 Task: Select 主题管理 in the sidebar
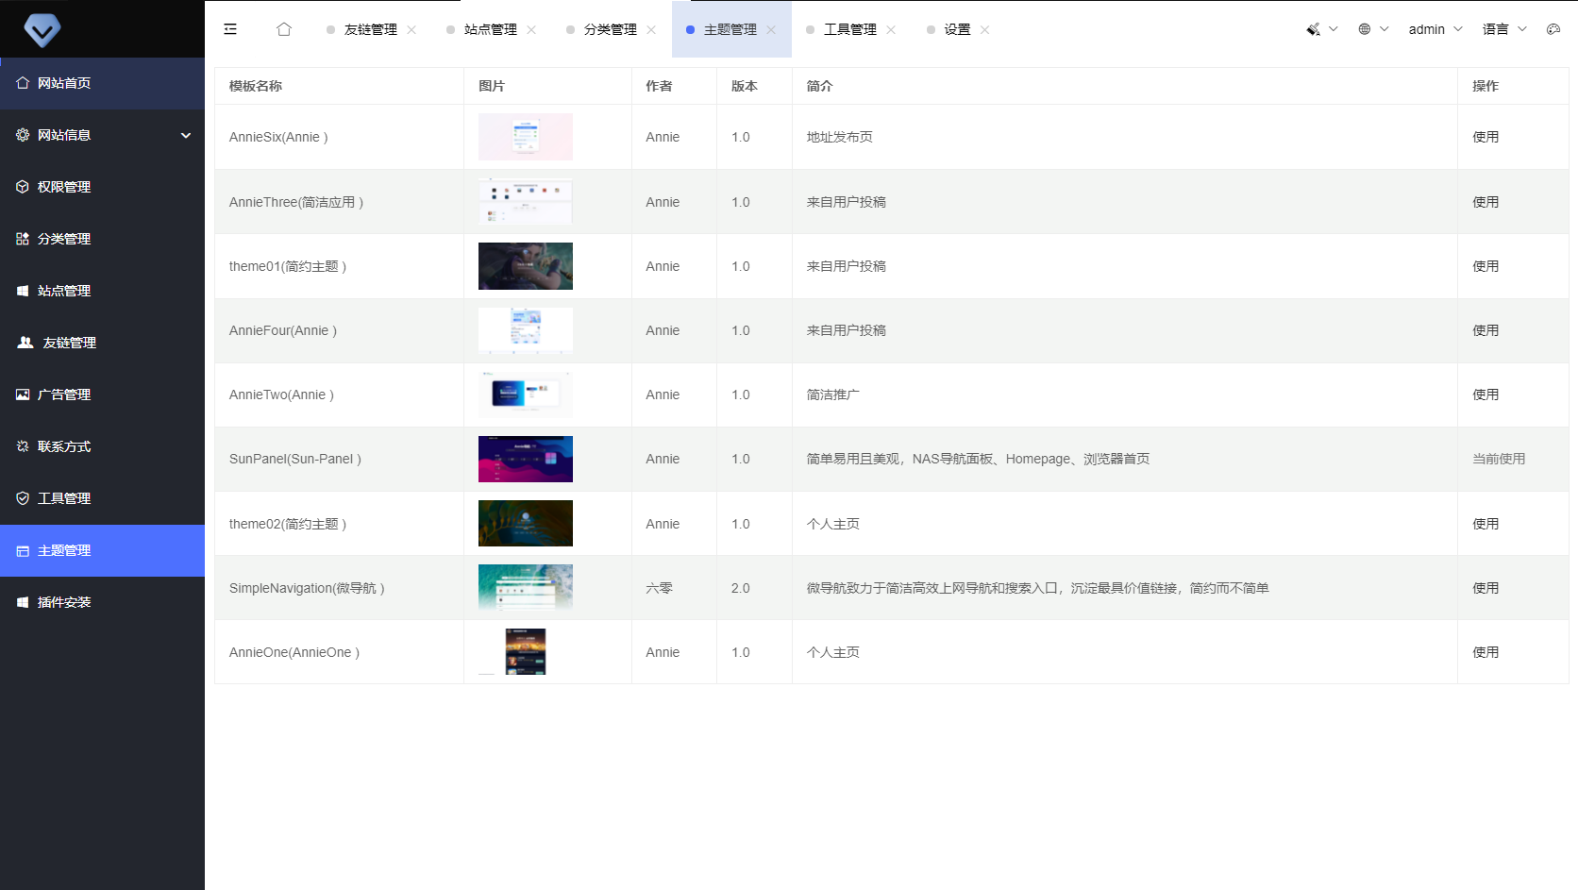tap(102, 550)
